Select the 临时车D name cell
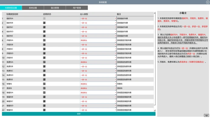Viewport: 210px width, 118px height. pyautogui.click(x=25, y=32)
